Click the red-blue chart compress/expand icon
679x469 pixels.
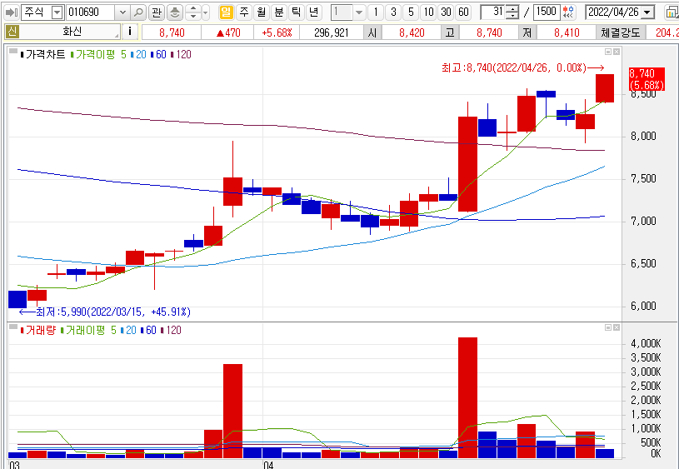568,12
